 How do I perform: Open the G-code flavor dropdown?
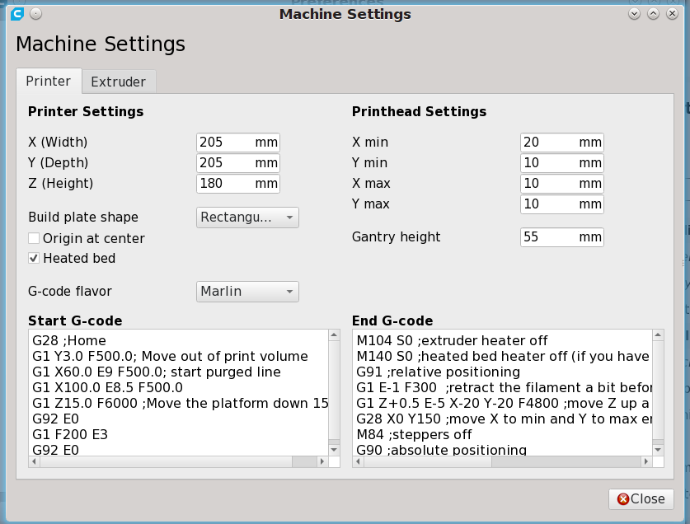(x=247, y=292)
